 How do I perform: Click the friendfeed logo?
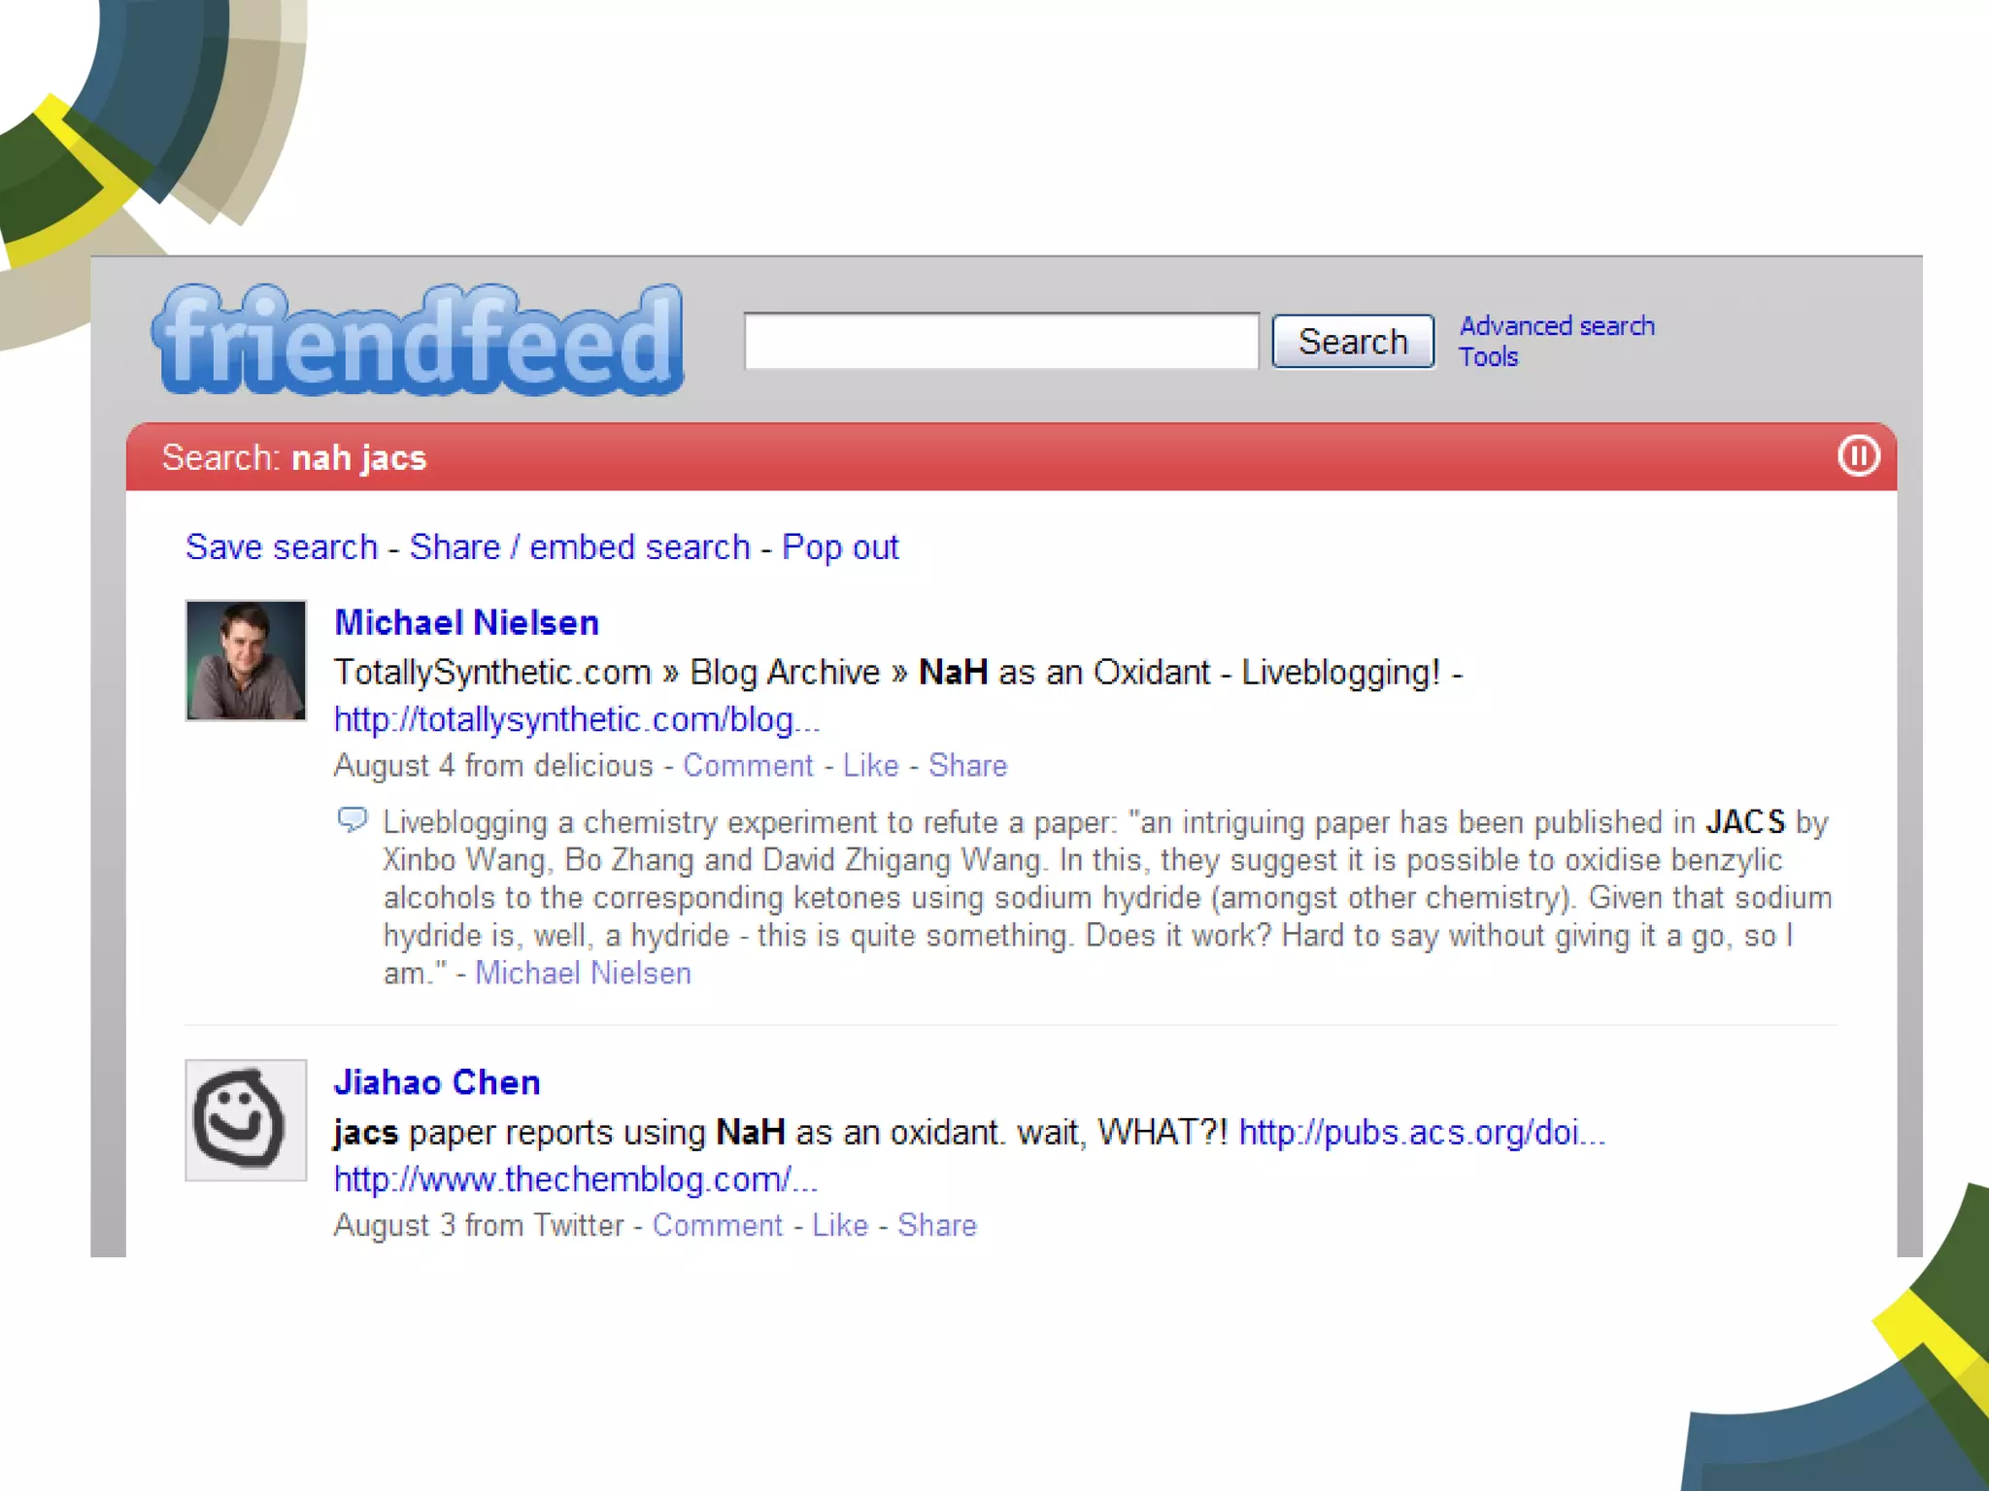tap(418, 340)
